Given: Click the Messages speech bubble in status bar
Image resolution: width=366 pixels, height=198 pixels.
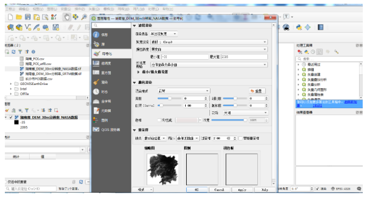Looking at the screenshot, I should click(359, 189).
